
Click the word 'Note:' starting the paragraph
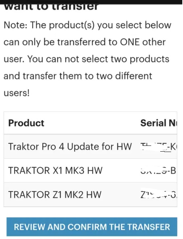point(16,25)
